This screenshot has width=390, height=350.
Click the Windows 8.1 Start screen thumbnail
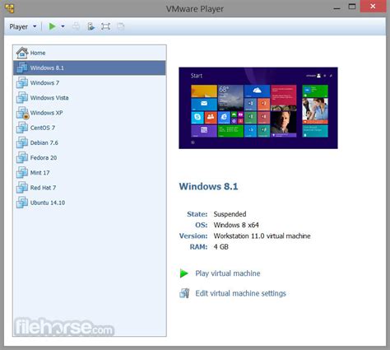(x=258, y=108)
